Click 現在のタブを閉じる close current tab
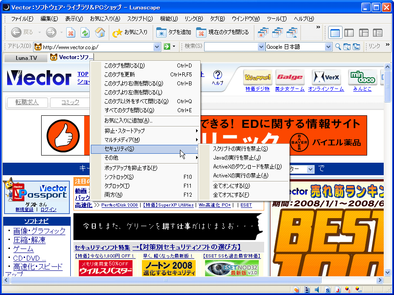The height and width of the screenshot is (295, 394). click(x=223, y=32)
